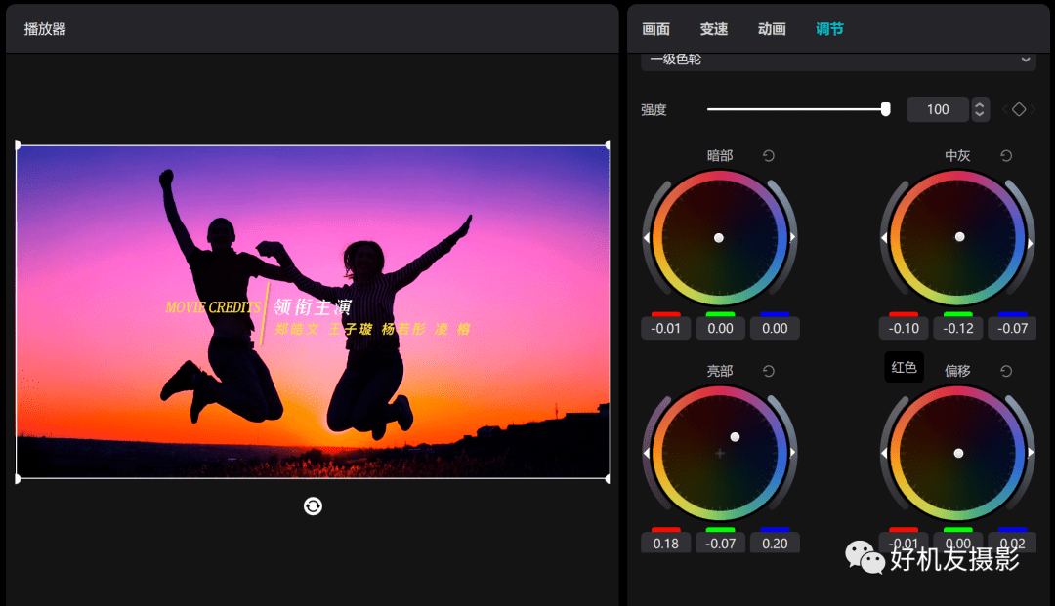Reset the 偏移 (offset) color wheel
Viewport: 1055px width, 606px height.
pos(1006,371)
